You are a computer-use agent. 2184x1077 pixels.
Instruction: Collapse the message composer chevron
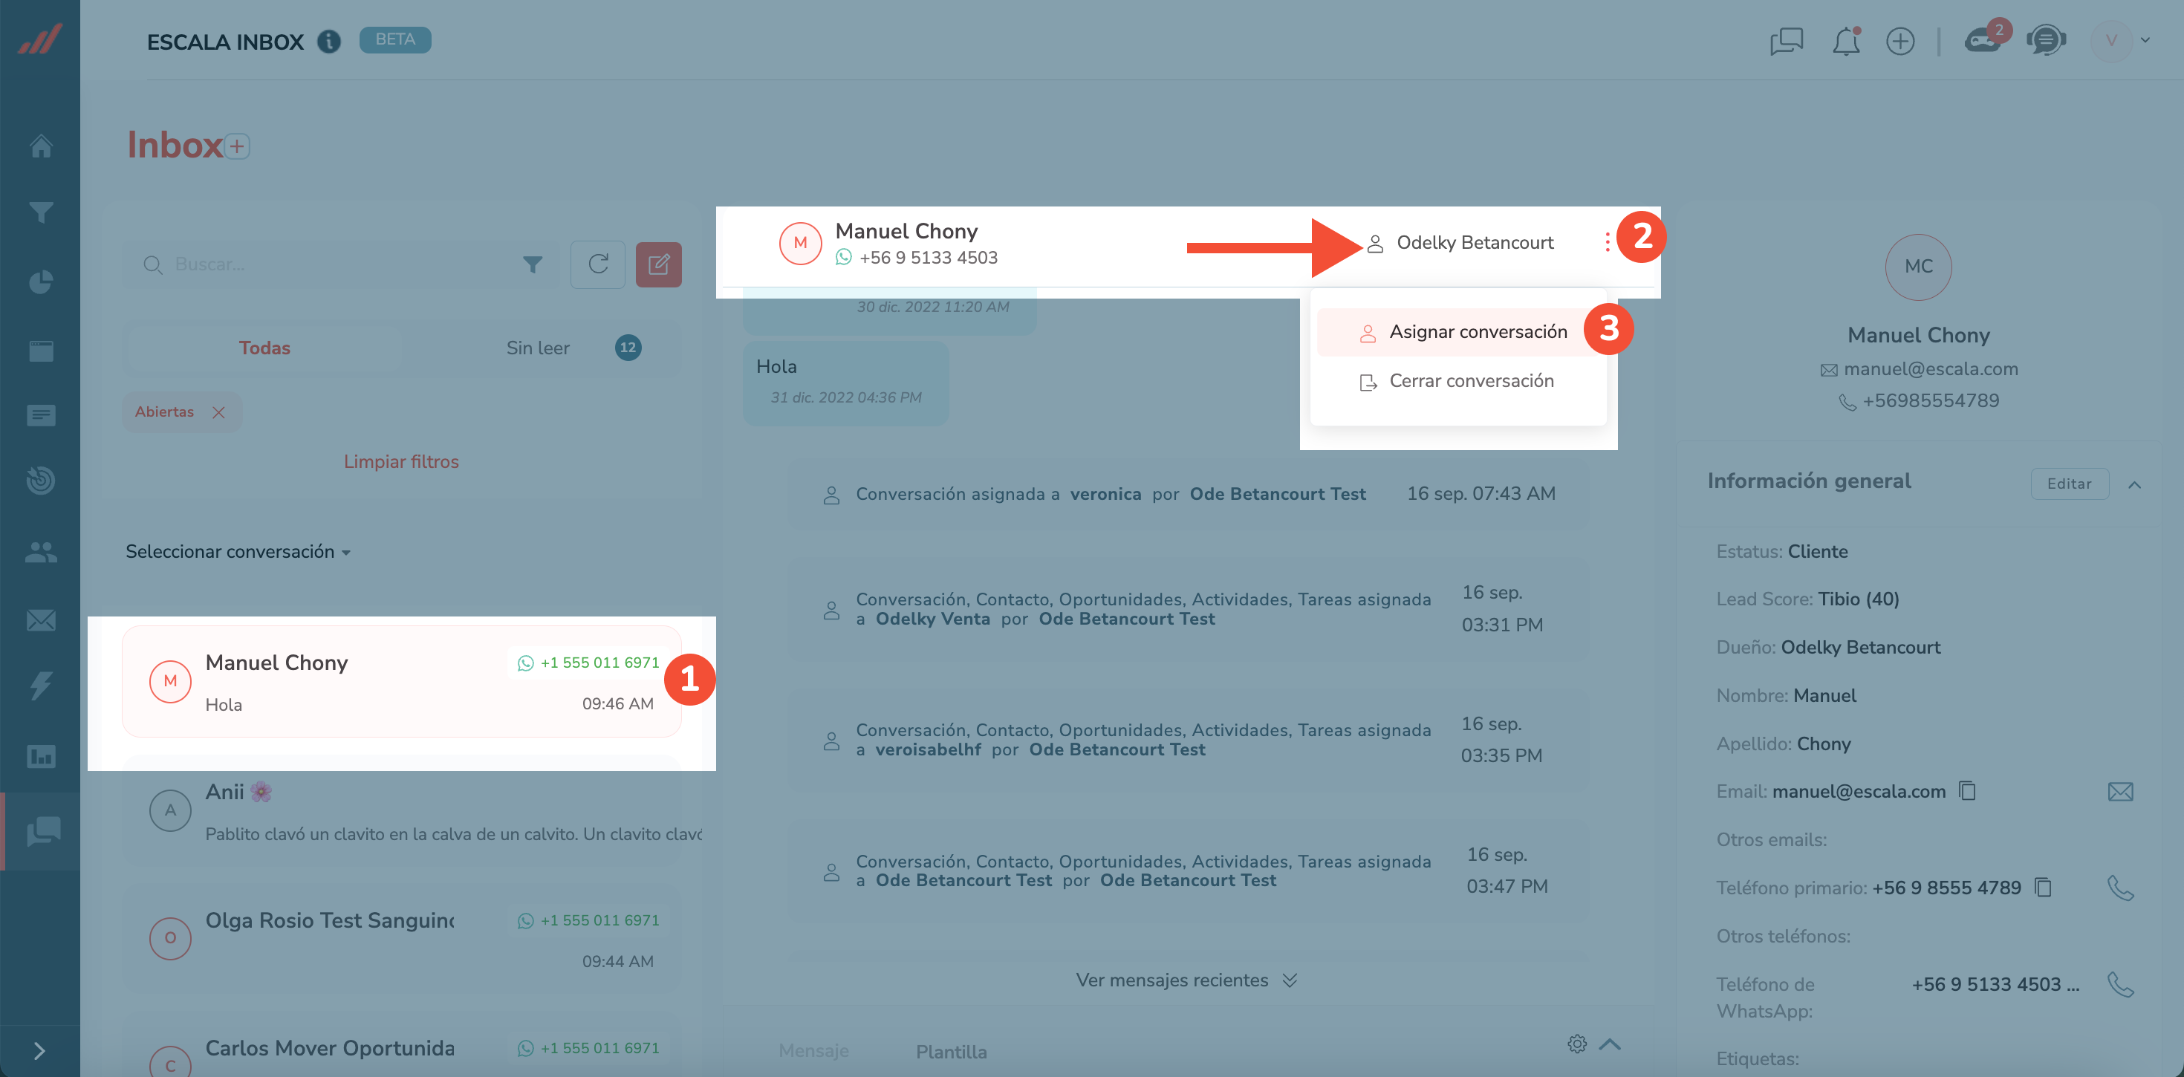coord(1610,1044)
